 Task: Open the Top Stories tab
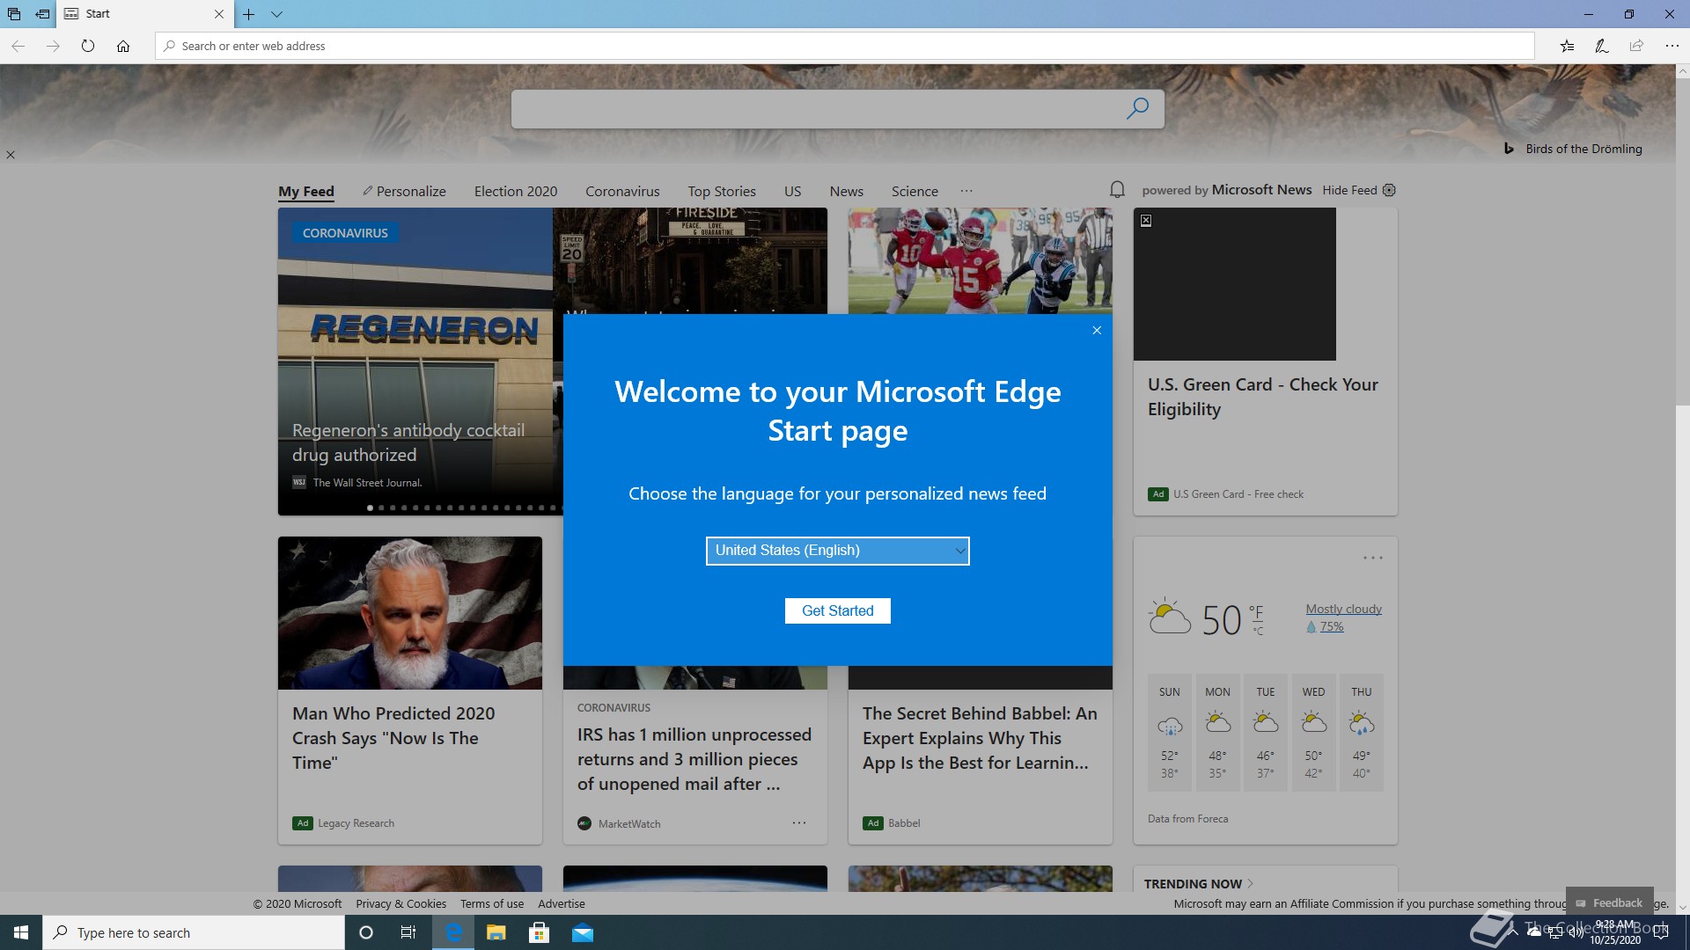pos(722,191)
